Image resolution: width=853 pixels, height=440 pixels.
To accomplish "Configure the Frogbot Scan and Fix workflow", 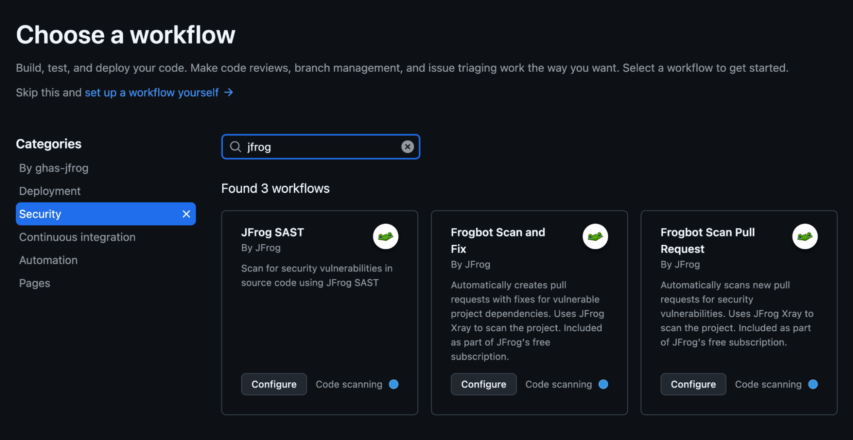I will click(483, 384).
